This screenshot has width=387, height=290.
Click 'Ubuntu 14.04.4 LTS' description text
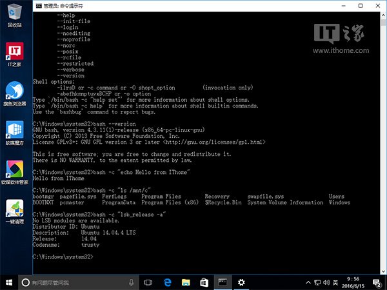[x=108, y=233]
